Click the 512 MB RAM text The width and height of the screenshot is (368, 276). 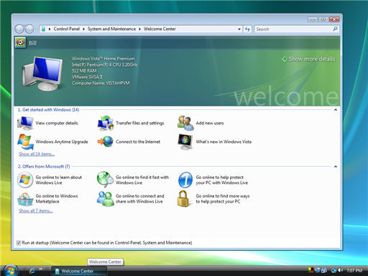84,71
